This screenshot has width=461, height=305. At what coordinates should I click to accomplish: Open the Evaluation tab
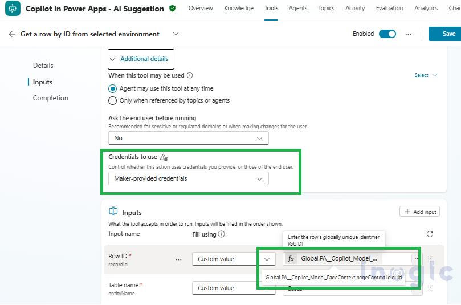tap(389, 8)
